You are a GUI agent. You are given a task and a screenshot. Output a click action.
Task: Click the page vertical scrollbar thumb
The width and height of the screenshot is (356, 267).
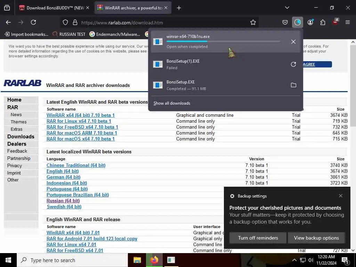pos(353,86)
